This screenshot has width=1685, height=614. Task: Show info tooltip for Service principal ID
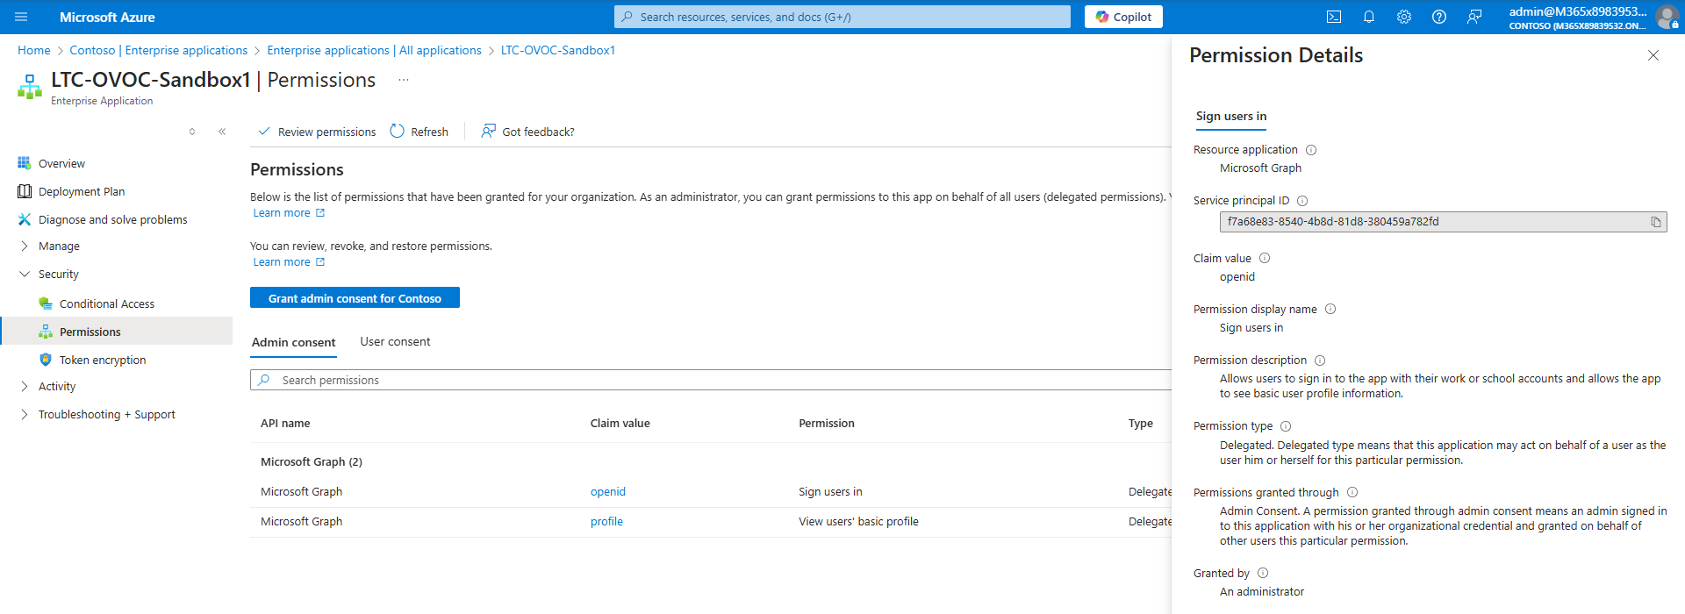click(1302, 201)
